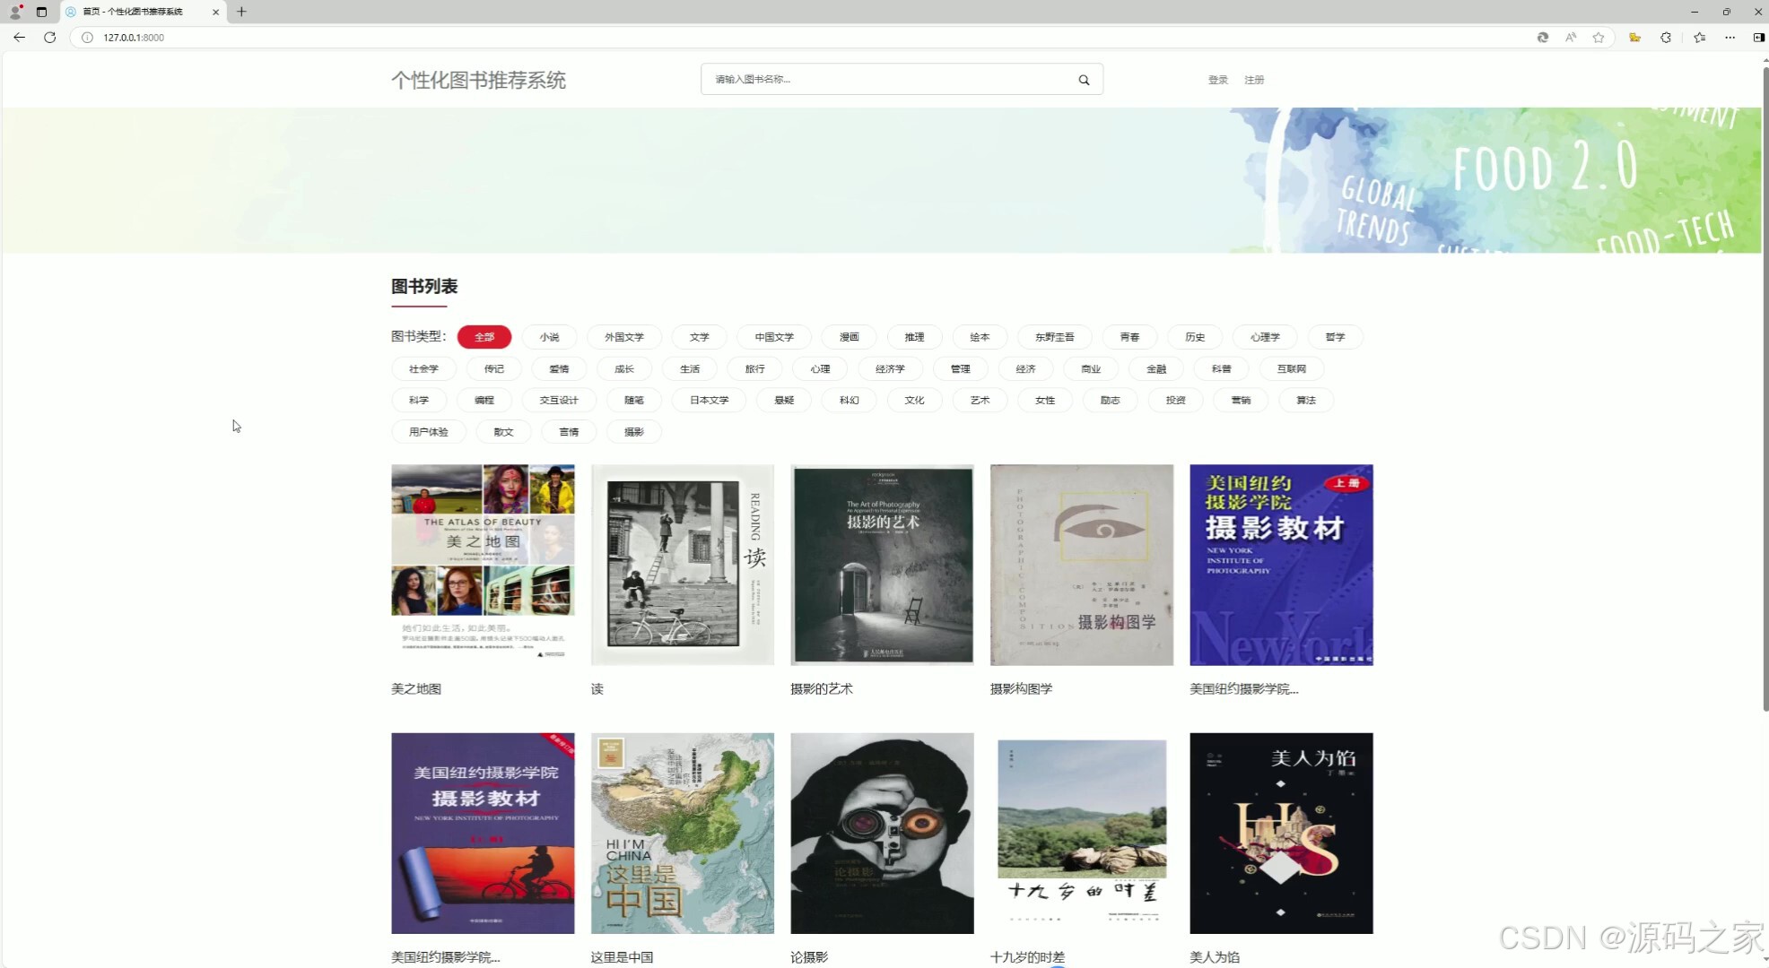Viewport: 1769px width, 968px height.
Task: Open the browser settings (...) menu icon
Action: 1730,38
